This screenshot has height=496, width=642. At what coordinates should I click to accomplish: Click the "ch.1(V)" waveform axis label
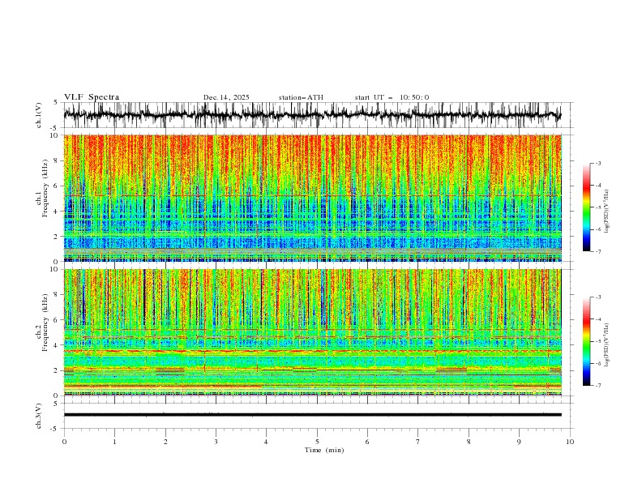(39, 115)
